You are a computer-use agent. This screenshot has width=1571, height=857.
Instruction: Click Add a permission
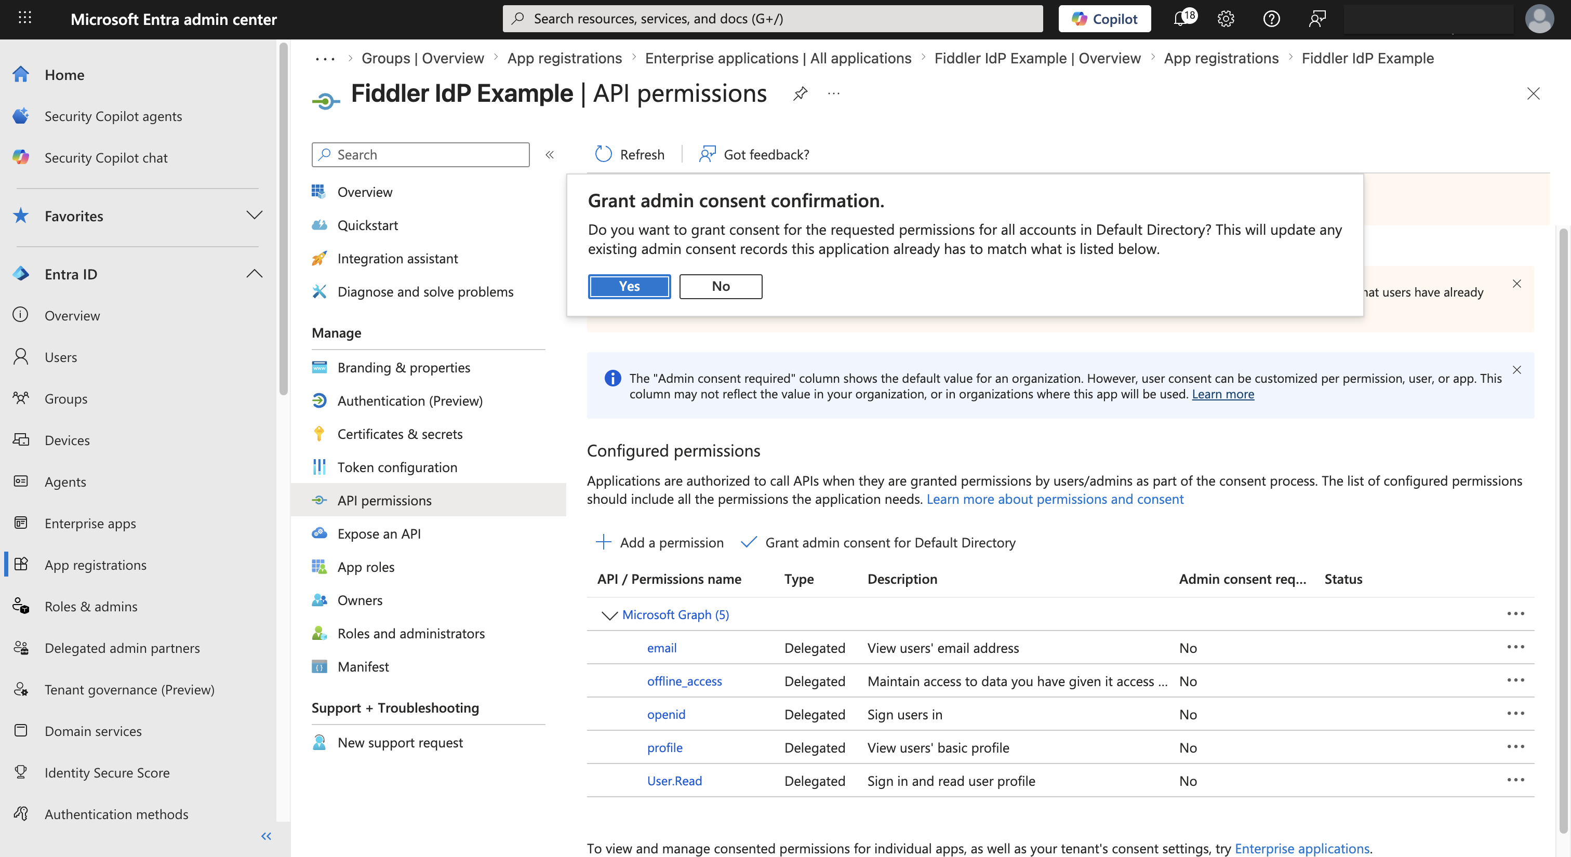coord(659,542)
